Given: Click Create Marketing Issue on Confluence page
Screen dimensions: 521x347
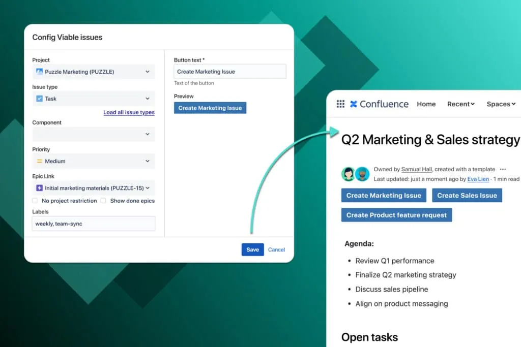Looking at the screenshot, I should point(384,196).
